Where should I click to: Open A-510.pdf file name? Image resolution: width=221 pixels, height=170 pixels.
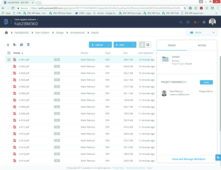tap(24, 120)
